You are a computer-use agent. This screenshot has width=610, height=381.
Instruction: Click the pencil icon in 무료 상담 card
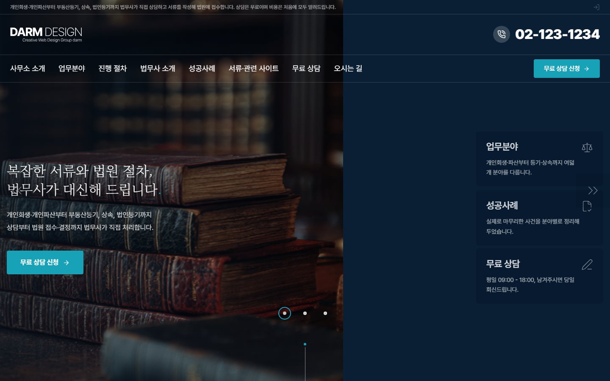[587, 265]
